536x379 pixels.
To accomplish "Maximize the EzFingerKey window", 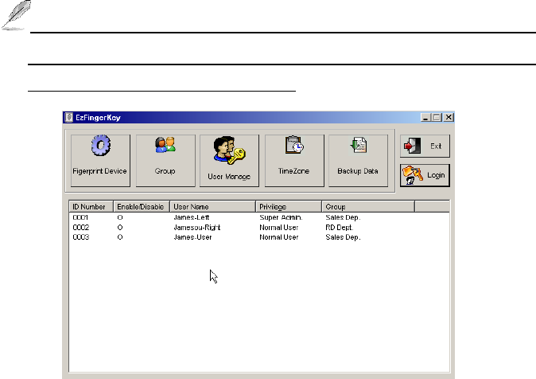I will tap(437, 117).
